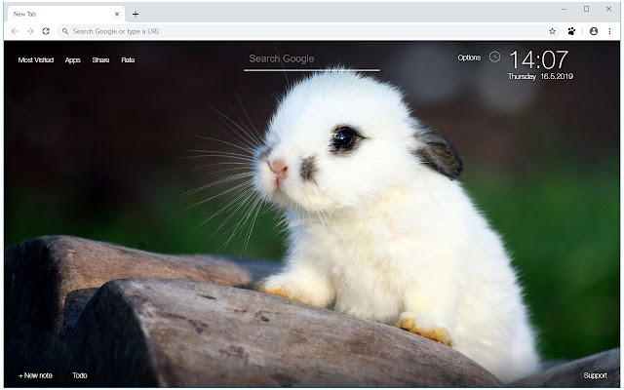Click the clock icon beside Options

pyautogui.click(x=494, y=57)
